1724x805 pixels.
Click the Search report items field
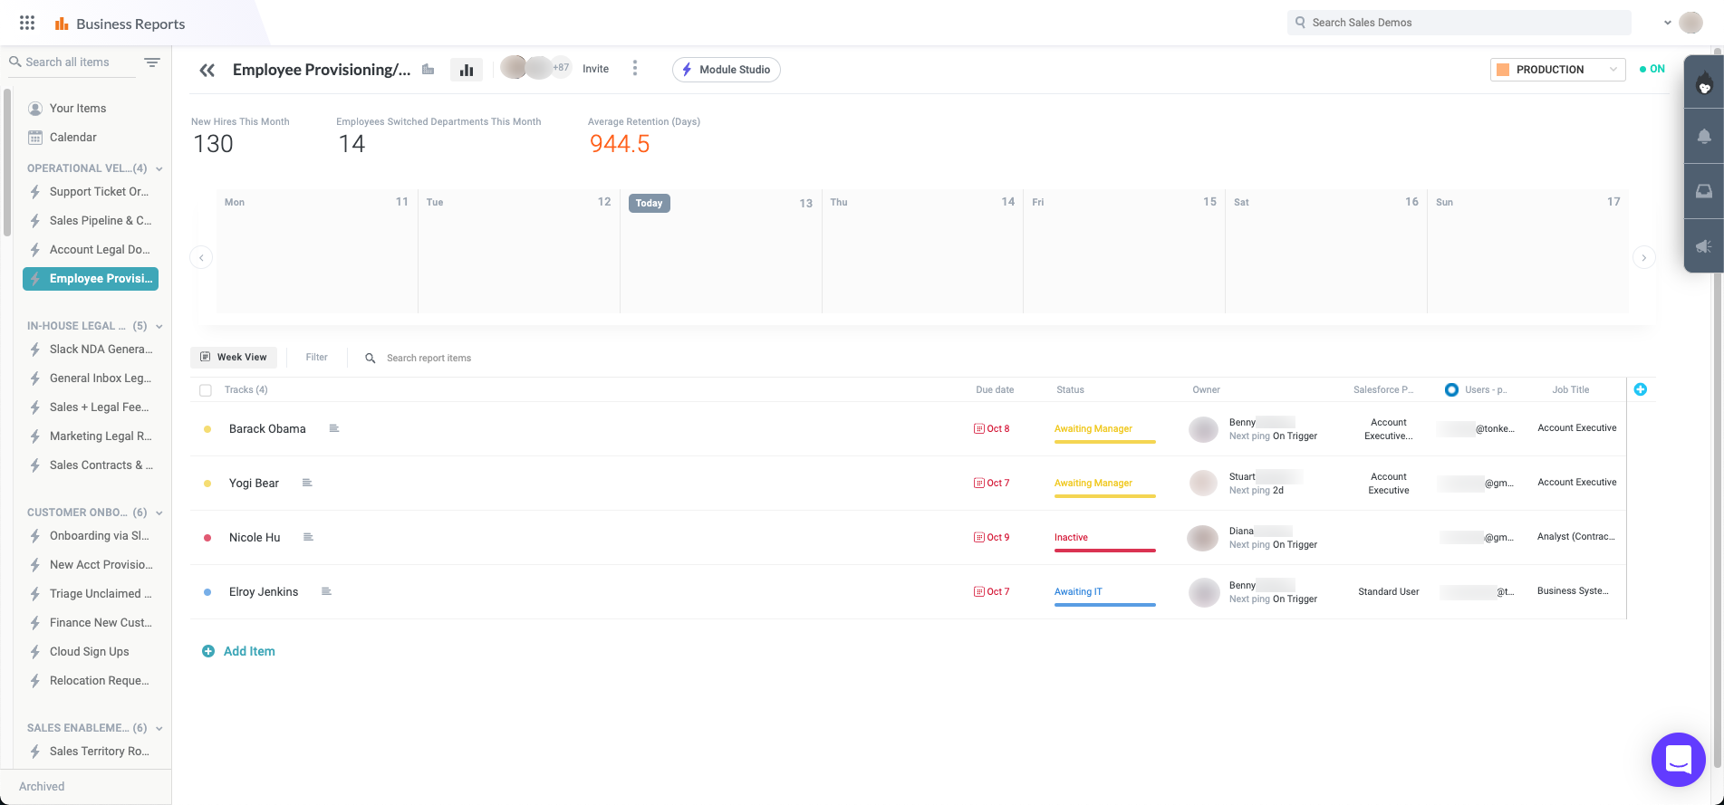429,358
